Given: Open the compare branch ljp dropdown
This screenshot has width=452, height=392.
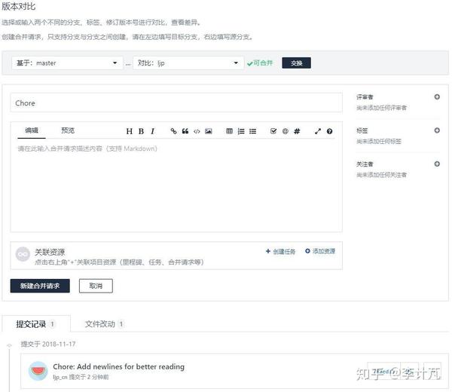Looking at the screenshot, I should (x=188, y=63).
